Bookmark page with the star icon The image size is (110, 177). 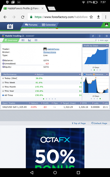[x=91, y=17]
